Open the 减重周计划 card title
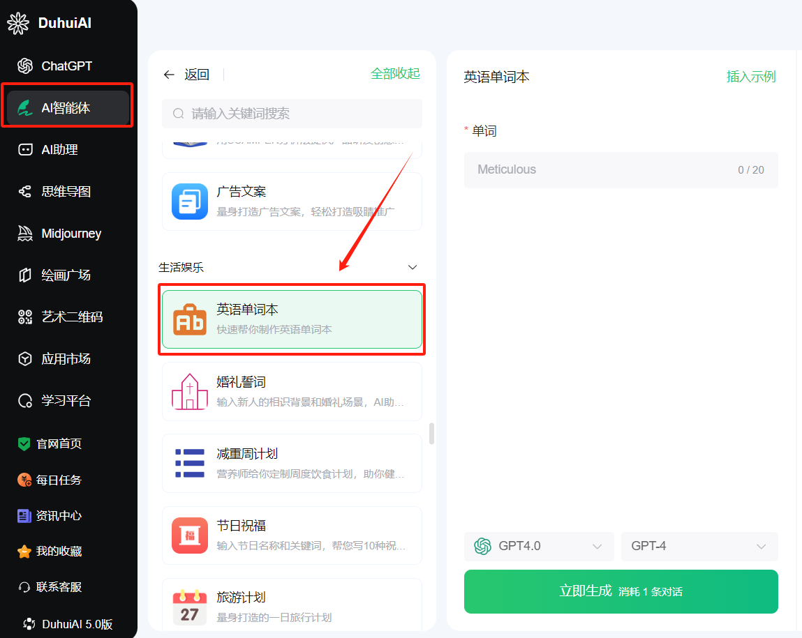The width and height of the screenshot is (802, 638). [x=247, y=454]
